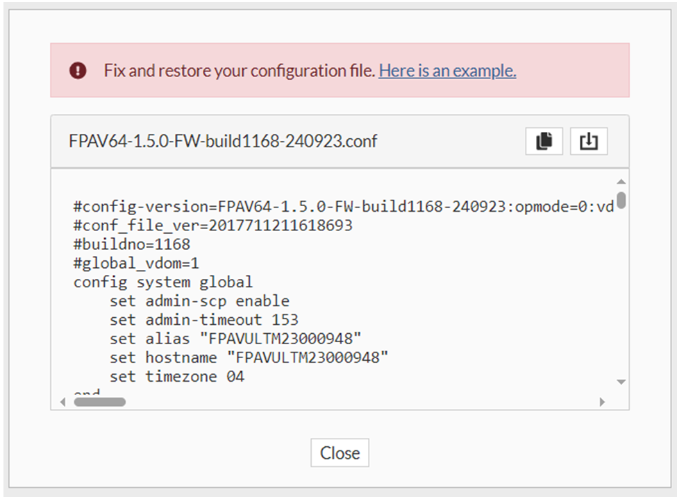Click the vertical scrollbar thumb in config viewer
The height and width of the screenshot is (499, 677).
(621, 200)
